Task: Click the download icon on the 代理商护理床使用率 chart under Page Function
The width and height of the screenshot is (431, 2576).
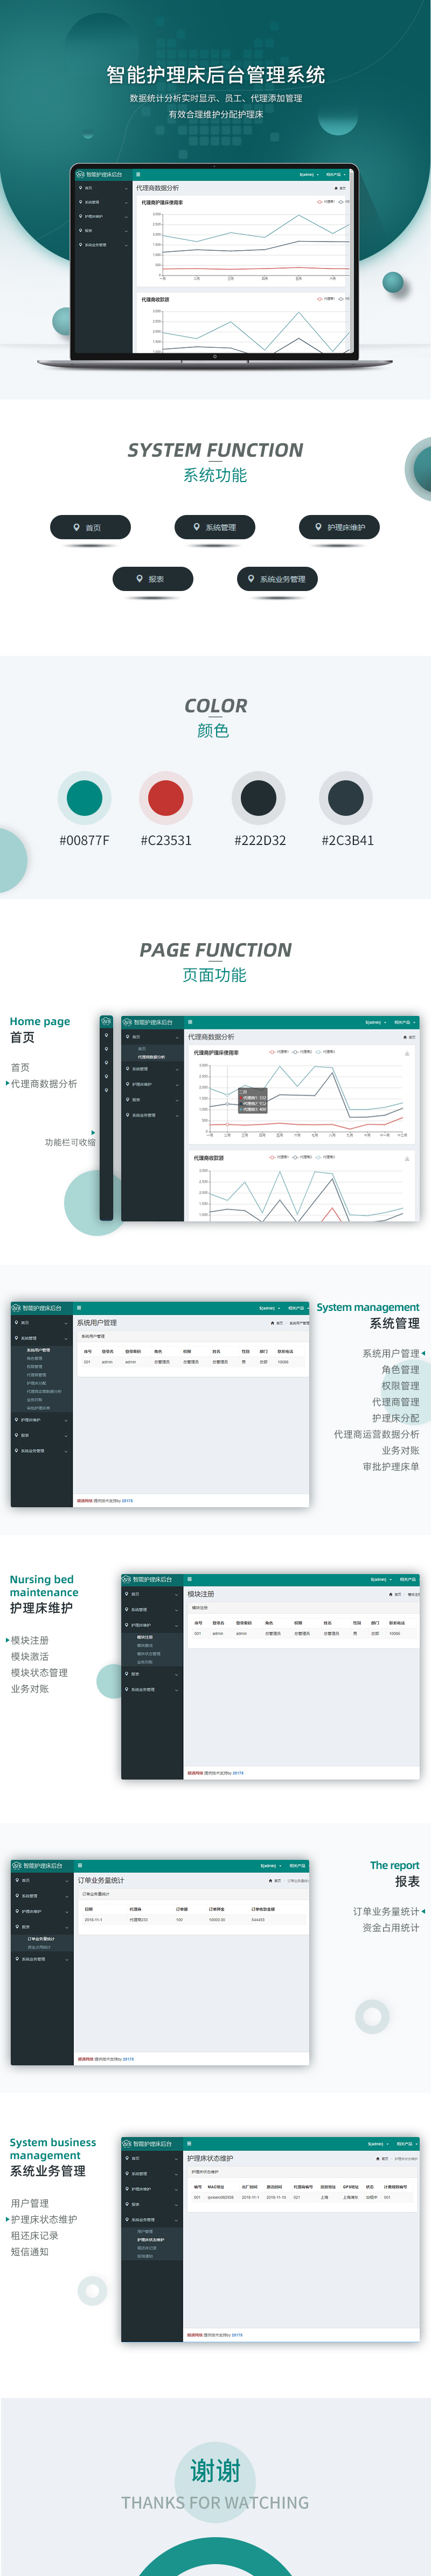Action: 407,1053
